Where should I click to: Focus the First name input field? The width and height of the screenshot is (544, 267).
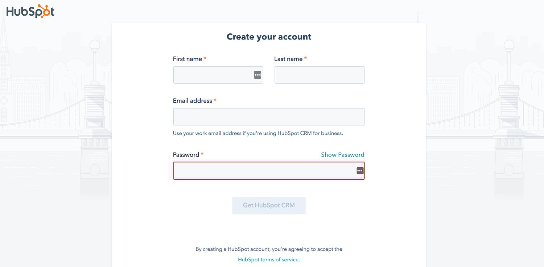(218, 75)
